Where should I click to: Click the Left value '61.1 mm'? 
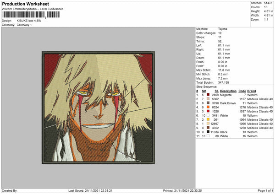pyautogui.click(x=224, y=45)
